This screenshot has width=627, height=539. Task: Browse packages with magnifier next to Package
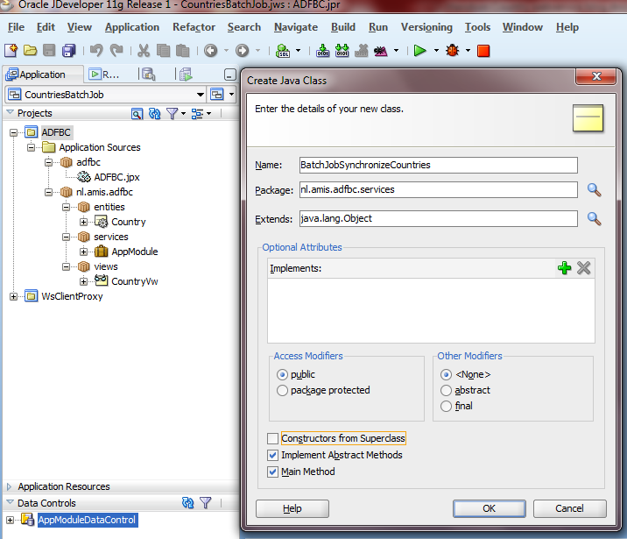594,190
